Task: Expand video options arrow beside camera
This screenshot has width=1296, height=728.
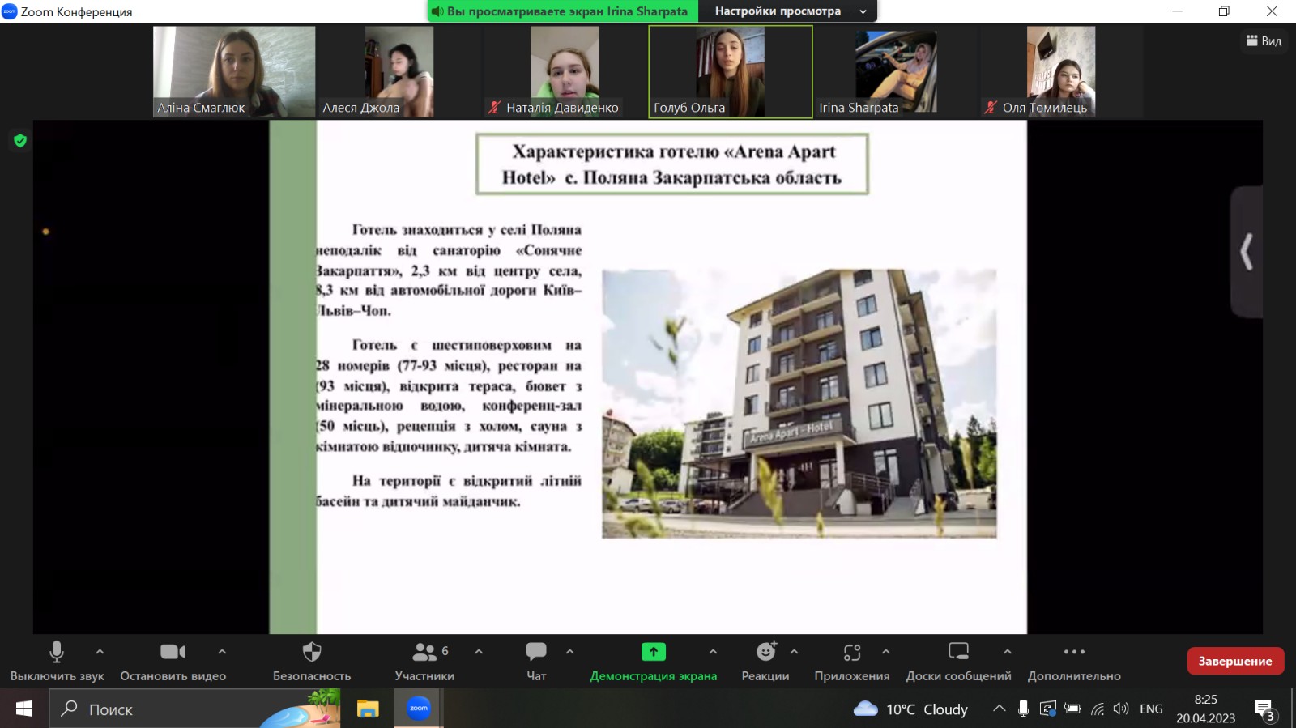Action: (x=222, y=651)
